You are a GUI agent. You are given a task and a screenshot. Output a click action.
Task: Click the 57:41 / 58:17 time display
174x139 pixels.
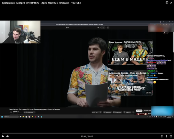[87, 137]
